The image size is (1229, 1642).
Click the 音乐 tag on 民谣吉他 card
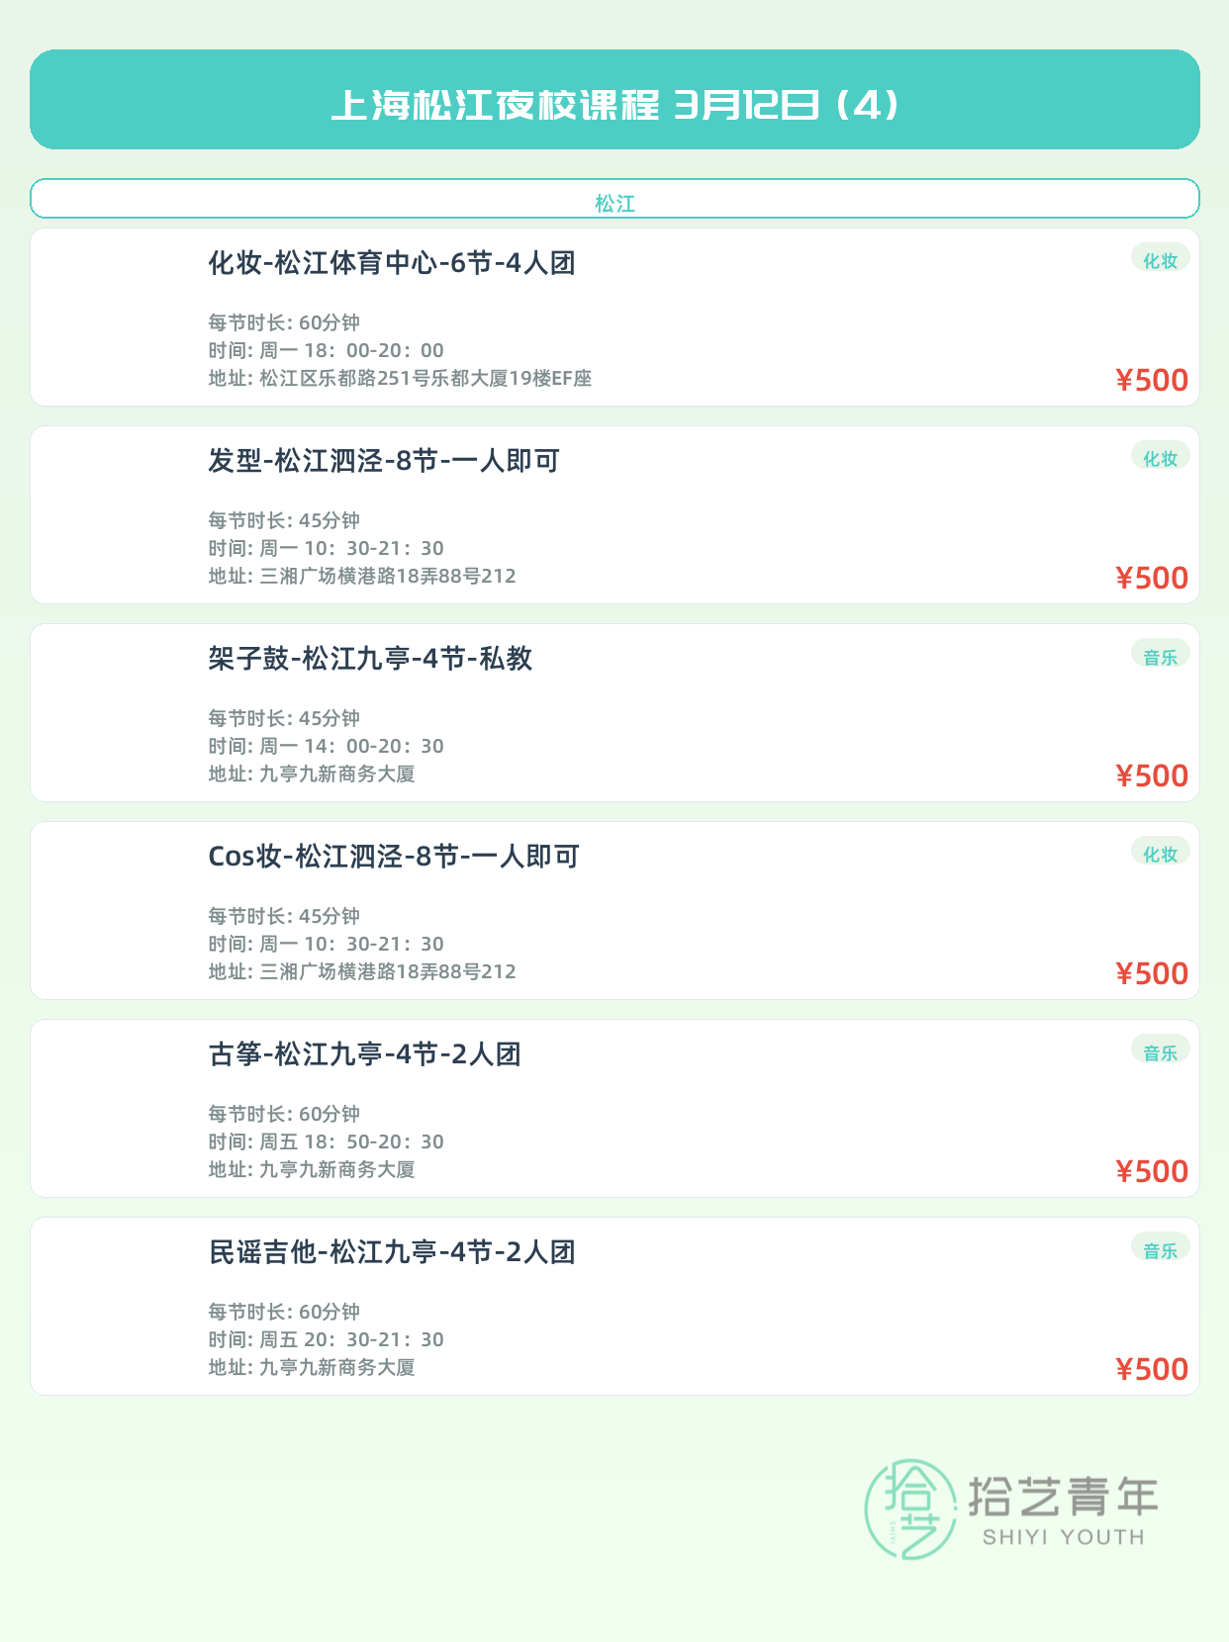(x=1160, y=1249)
